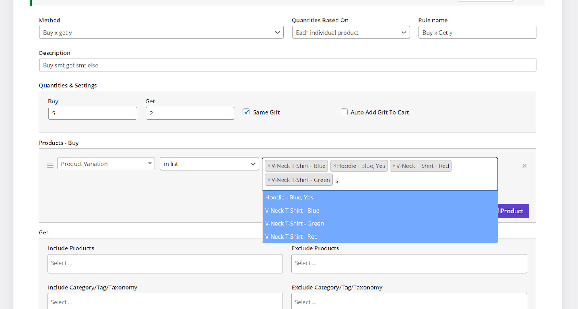This screenshot has width=578, height=309.
Task: Open the Exclude Products select box
Action: 409,264
